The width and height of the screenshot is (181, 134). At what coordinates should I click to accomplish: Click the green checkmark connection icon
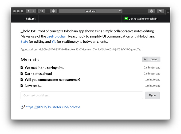point(126,18)
